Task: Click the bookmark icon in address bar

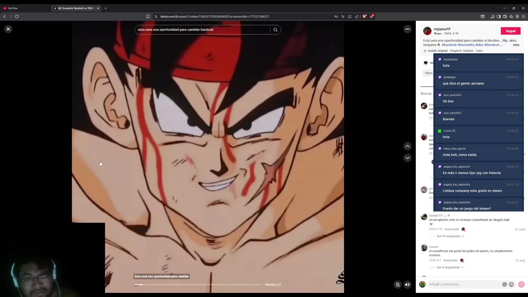Action: tap(148, 16)
